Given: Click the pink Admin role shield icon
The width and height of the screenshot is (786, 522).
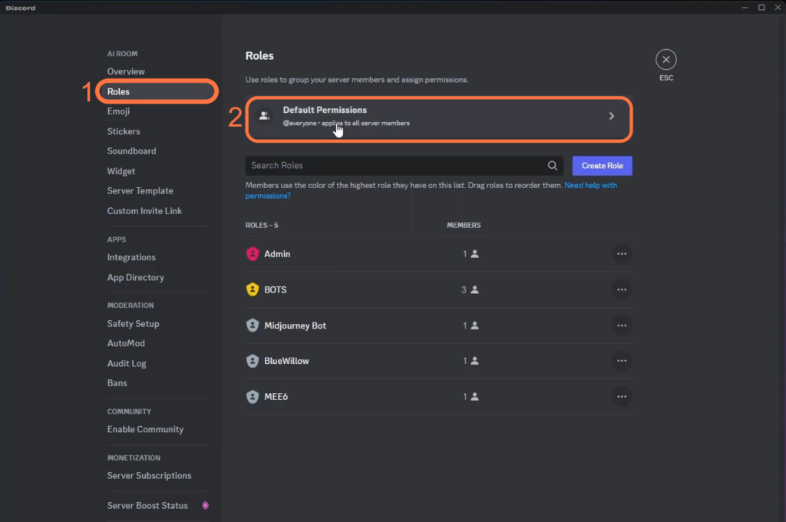Looking at the screenshot, I should 253,254.
